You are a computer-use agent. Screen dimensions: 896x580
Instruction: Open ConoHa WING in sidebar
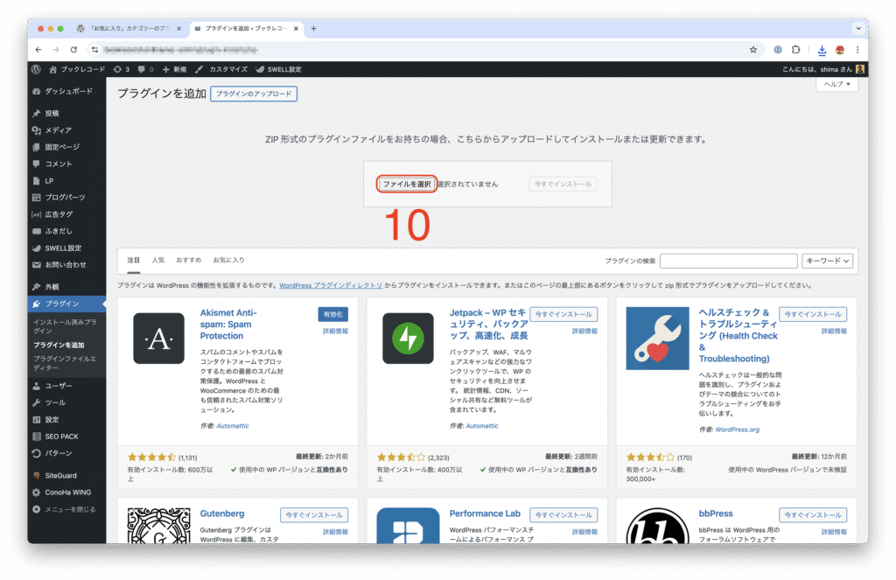[x=66, y=492]
